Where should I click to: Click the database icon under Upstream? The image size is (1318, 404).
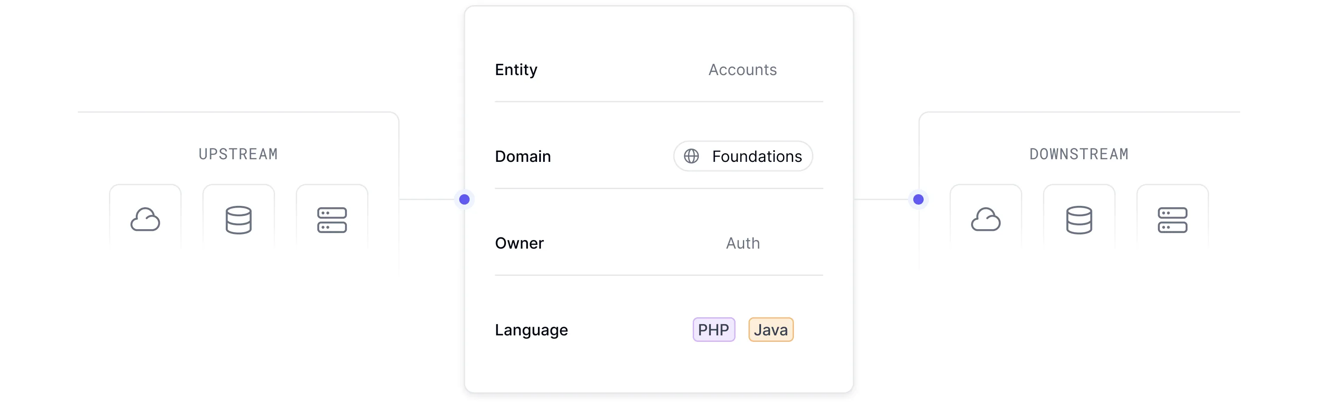pyautogui.click(x=238, y=220)
